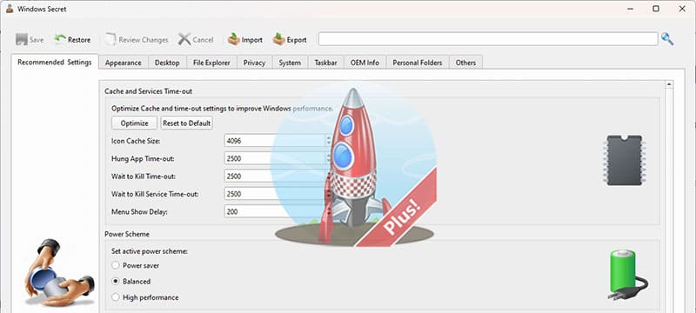Screen dimensions: 696x313
Task: Click the Save toolbar button
Action: [30, 39]
